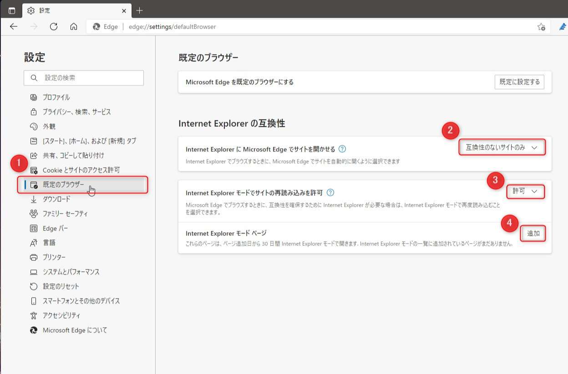Image resolution: width=568 pixels, height=374 pixels.
Task: Click Internet Explorer モード ページ label
Action: (x=226, y=233)
